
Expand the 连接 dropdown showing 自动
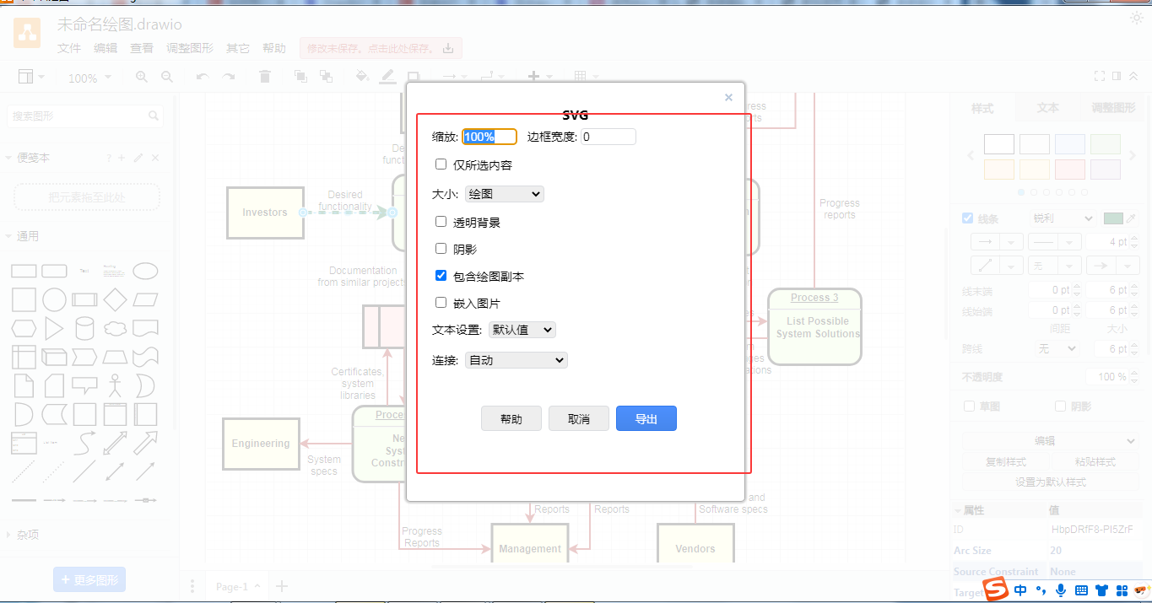(x=516, y=359)
